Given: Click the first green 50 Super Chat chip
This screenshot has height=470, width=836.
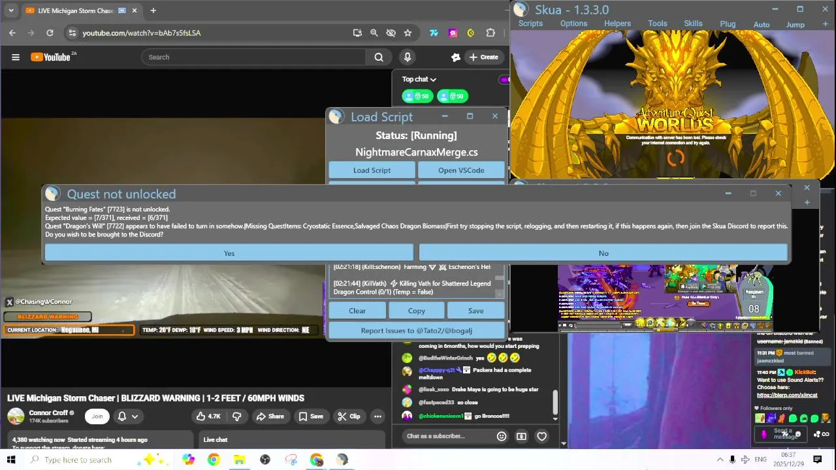Looking at the screenshot, I should tap(417, 96).
